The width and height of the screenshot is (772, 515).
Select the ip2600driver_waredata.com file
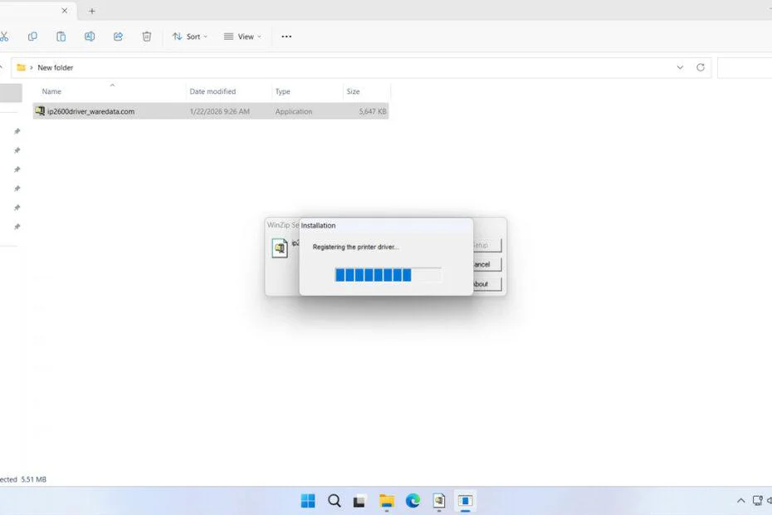[90, 111]
